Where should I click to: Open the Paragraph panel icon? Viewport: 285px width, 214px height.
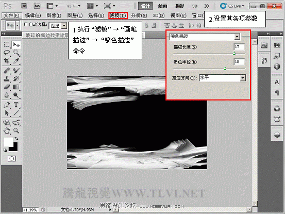(x=277, y=93)
